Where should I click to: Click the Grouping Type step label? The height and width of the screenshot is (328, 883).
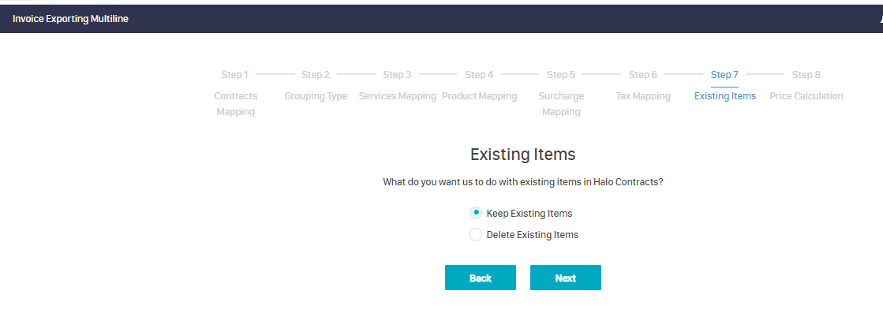point(316,96)
